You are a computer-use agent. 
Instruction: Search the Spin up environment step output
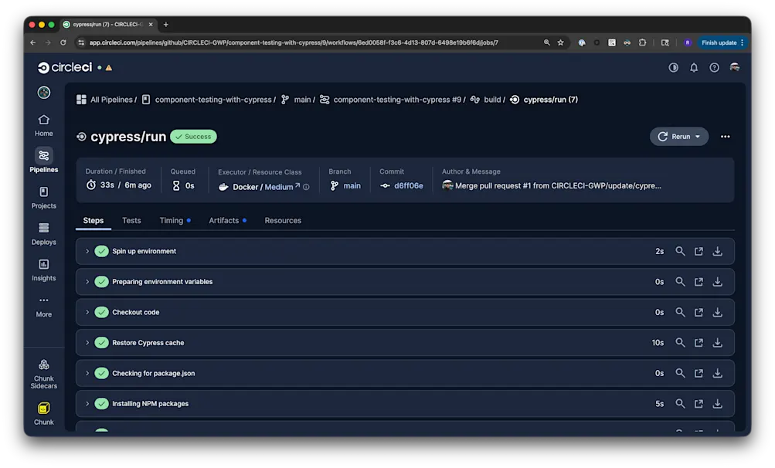pos(680,251)
